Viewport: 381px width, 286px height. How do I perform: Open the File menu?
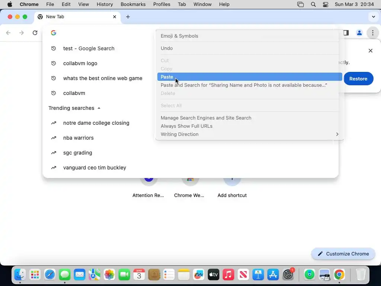point(50,4)
